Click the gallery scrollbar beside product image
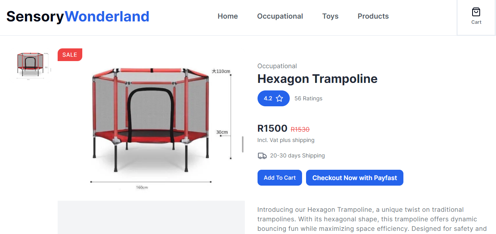Image resolution: width=496 pixels, height=234 pixels. [243, 144]
